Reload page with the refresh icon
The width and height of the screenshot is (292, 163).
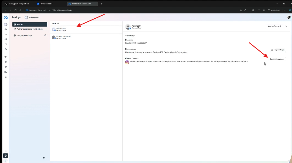[x=15, y=10]
